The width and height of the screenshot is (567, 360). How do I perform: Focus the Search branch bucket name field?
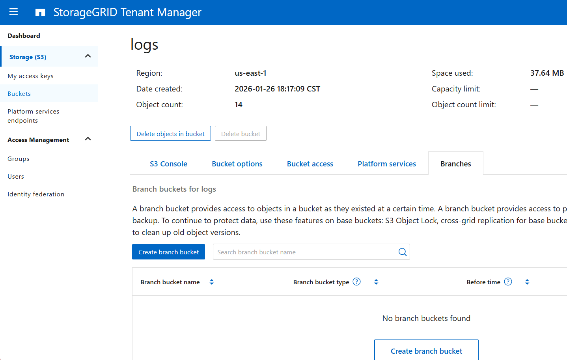(x=311, y=252)
